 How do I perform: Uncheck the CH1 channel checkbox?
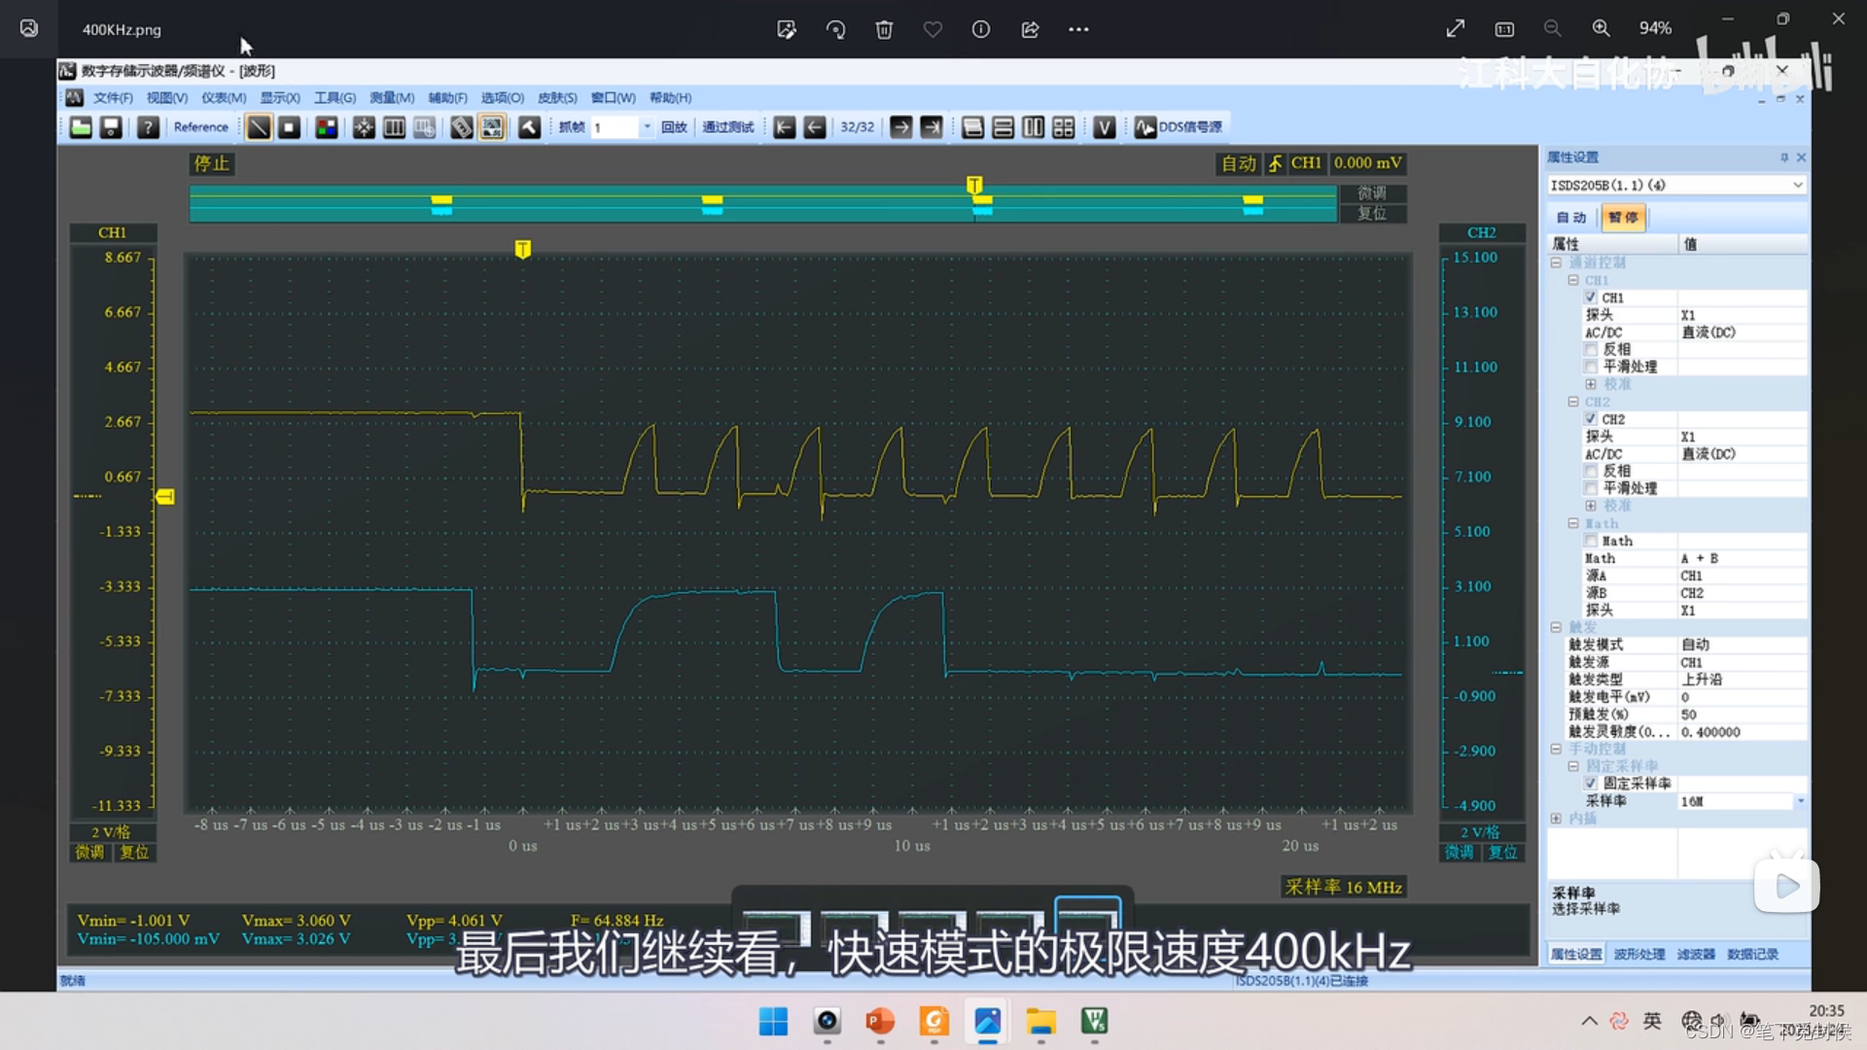[1591, 297]
